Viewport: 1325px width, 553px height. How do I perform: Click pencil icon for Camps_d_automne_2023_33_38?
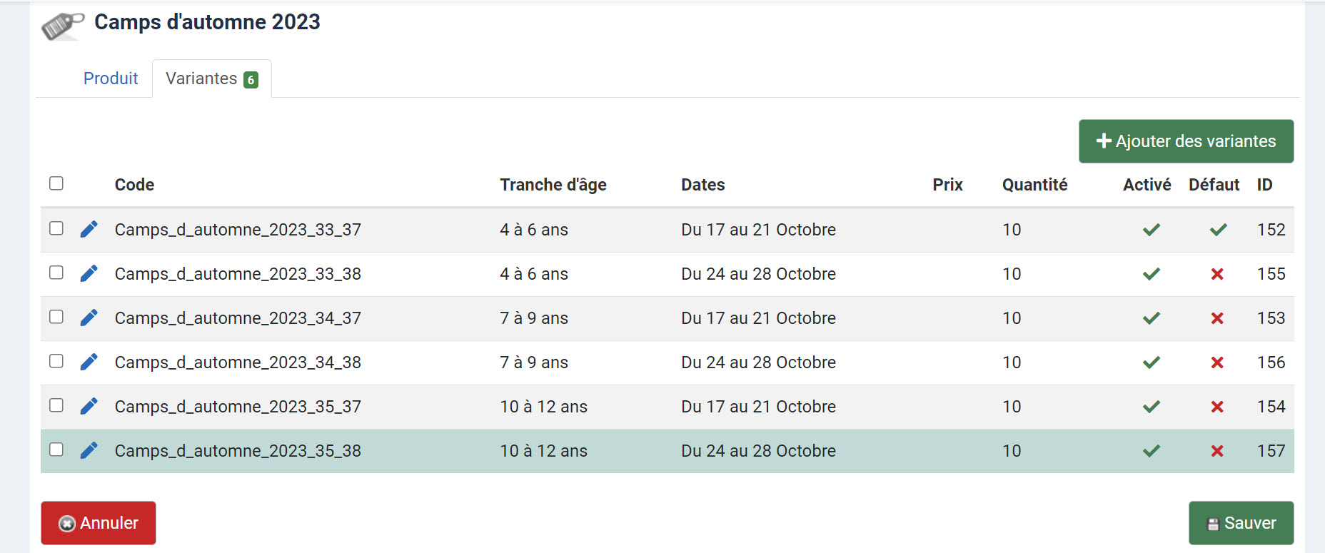point(89,273)
